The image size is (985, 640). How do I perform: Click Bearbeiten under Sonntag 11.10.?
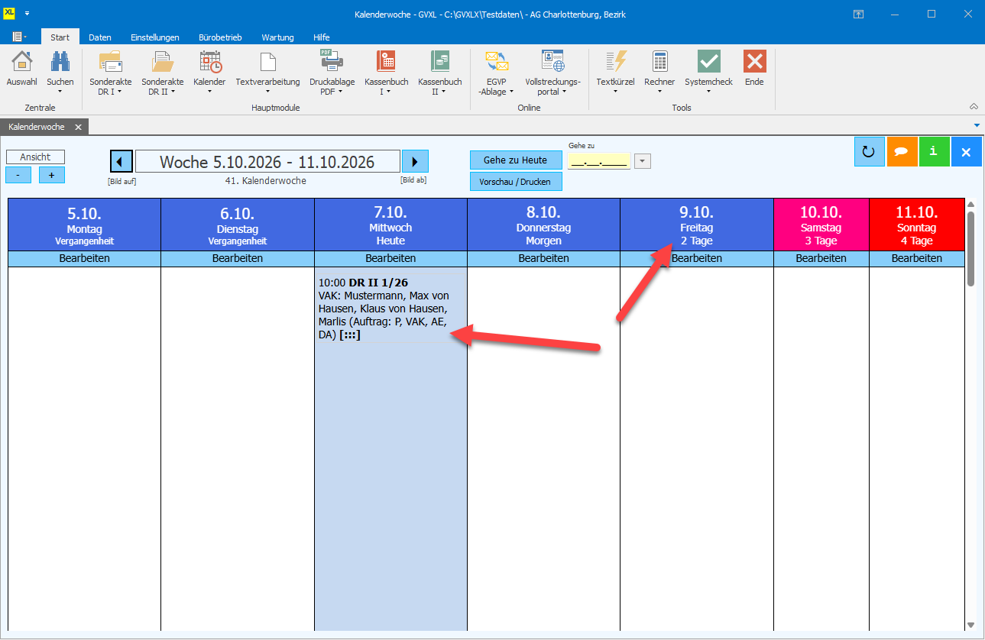click(x=917, y=258)
